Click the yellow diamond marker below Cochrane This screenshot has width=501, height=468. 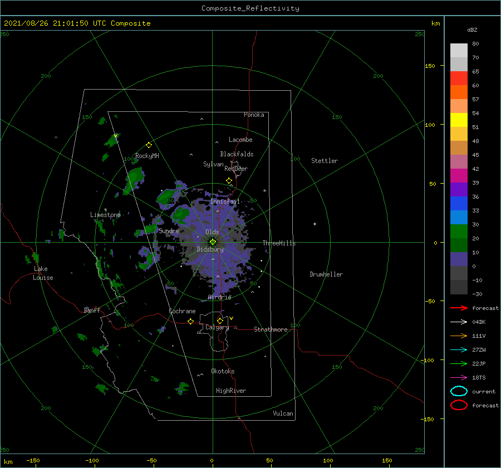point(190,321)
